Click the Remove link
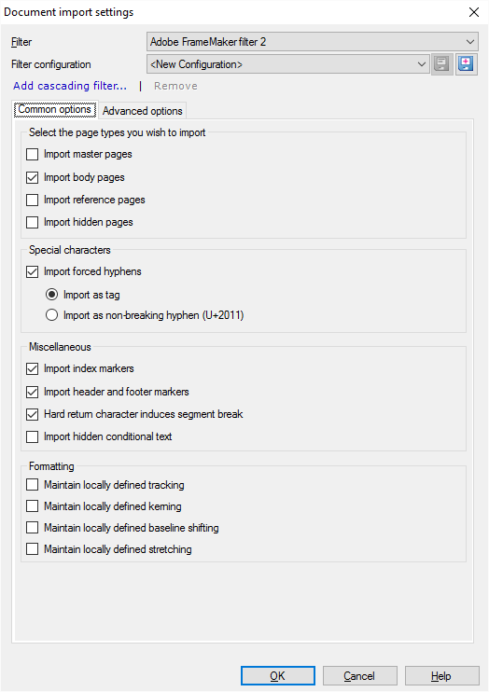This screenshot has width=489, height=692. [175, 86]
